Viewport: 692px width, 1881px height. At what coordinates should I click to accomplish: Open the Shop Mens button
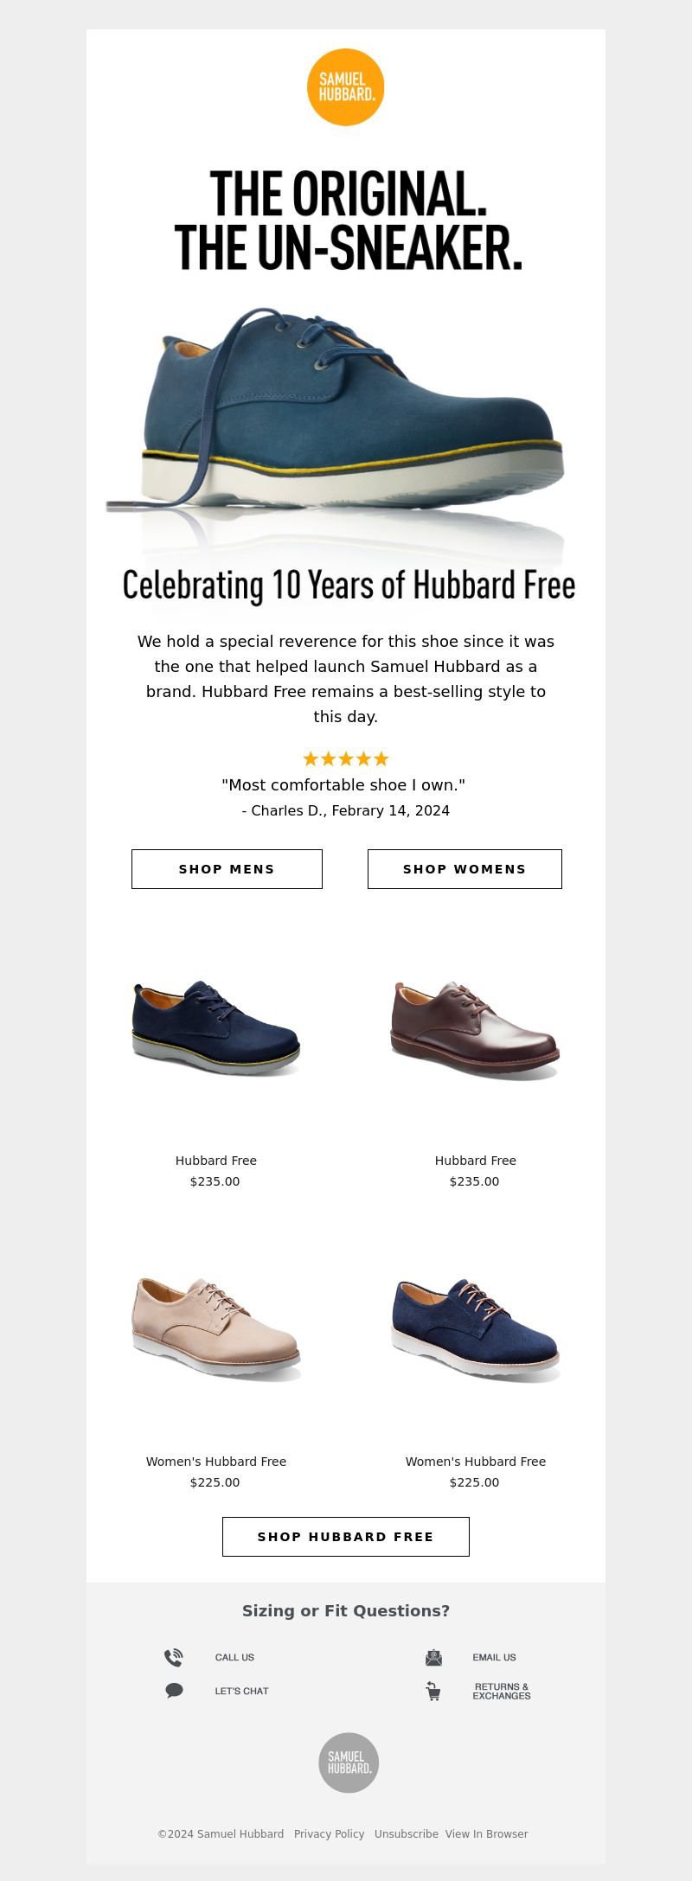(227, 868)
